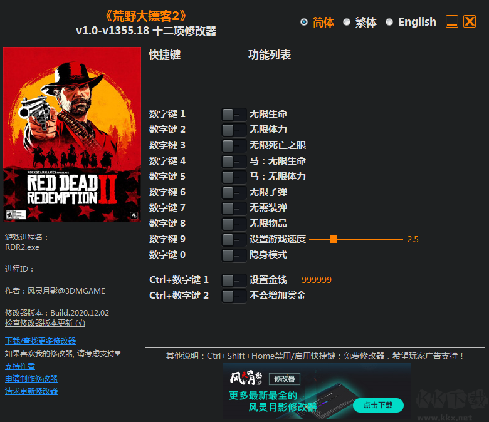Enable 无限死亡之眼 toggle
The image size is (489, 422).
234,145
